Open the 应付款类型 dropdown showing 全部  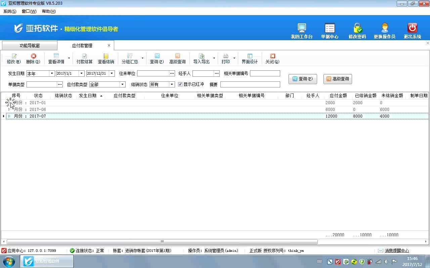(x=122, y=84)
